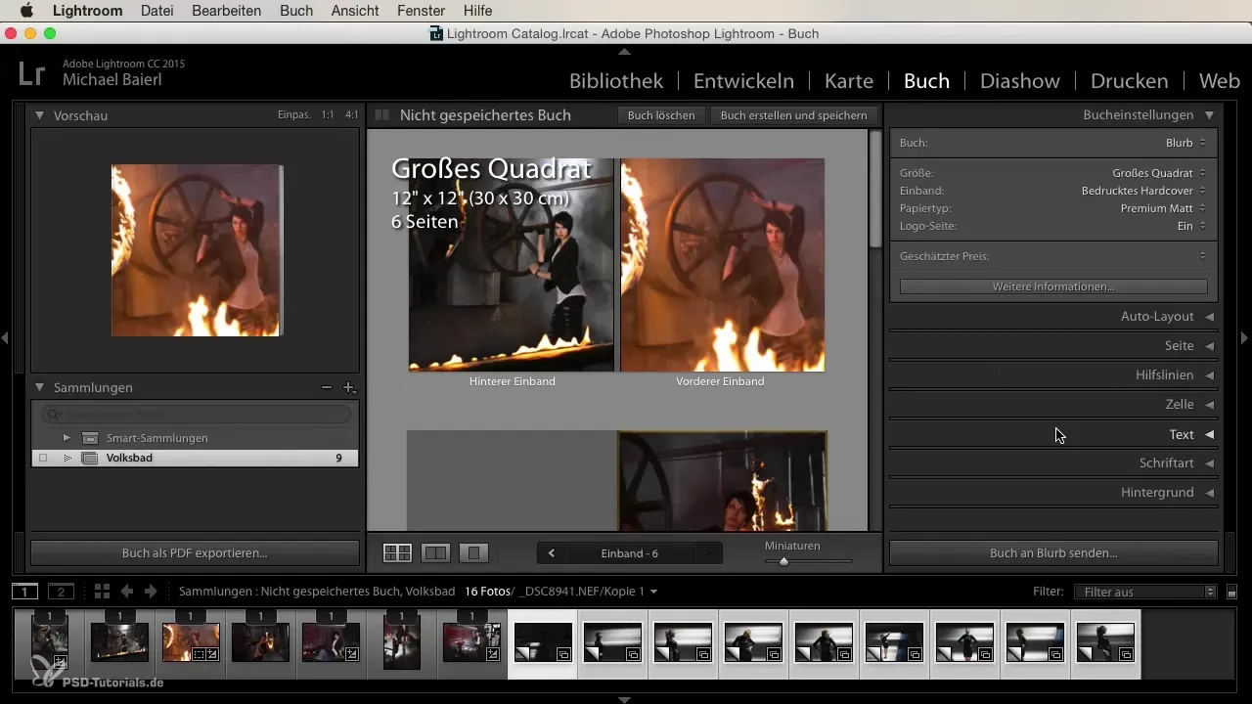Screen dimensions: 1252x704
Task: Click filmstrip go forward arrow
Action: (151, 592)
